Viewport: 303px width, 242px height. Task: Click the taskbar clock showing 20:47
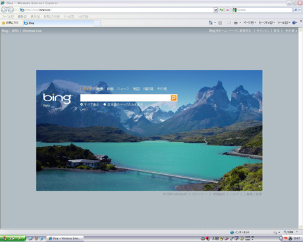[296, 238]
